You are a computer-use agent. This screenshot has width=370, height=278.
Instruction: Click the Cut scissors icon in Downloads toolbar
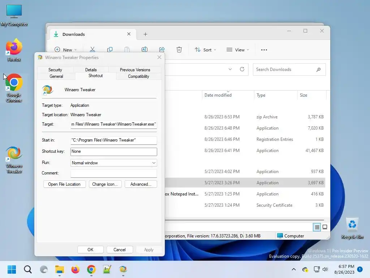pos(92,50)
